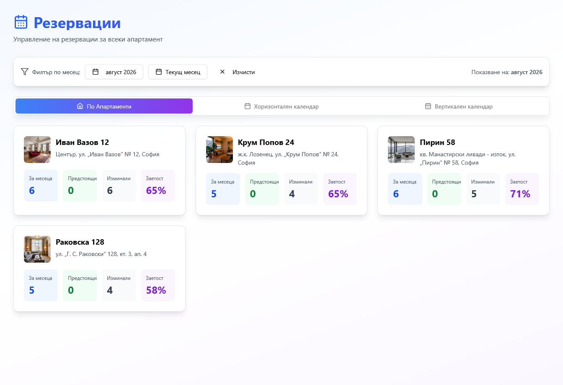
Task: Click Предстоящи tile in Пирин 58
Action: 444,189
